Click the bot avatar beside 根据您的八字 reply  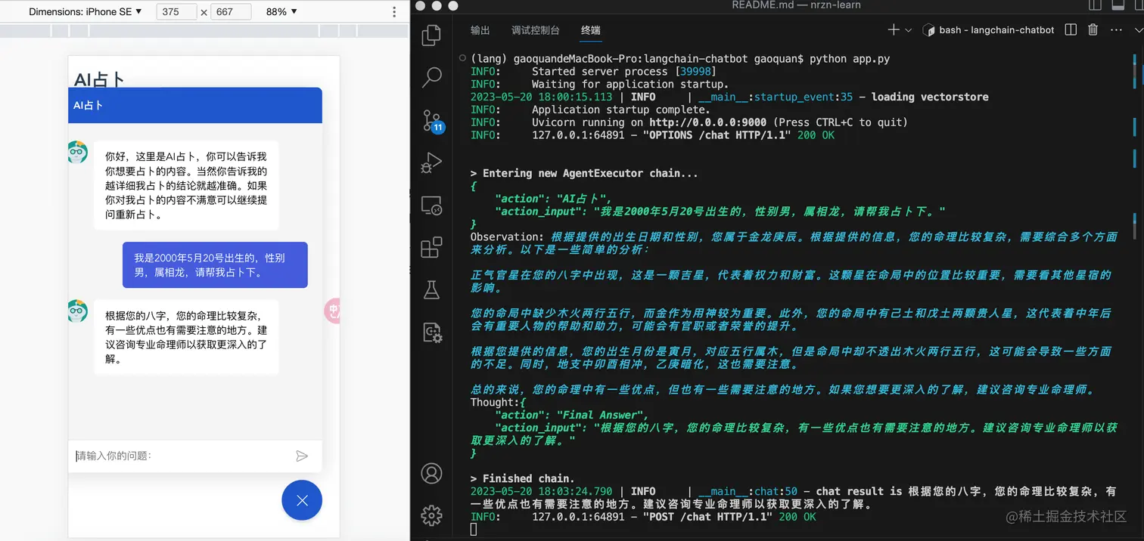pos(77,311)
